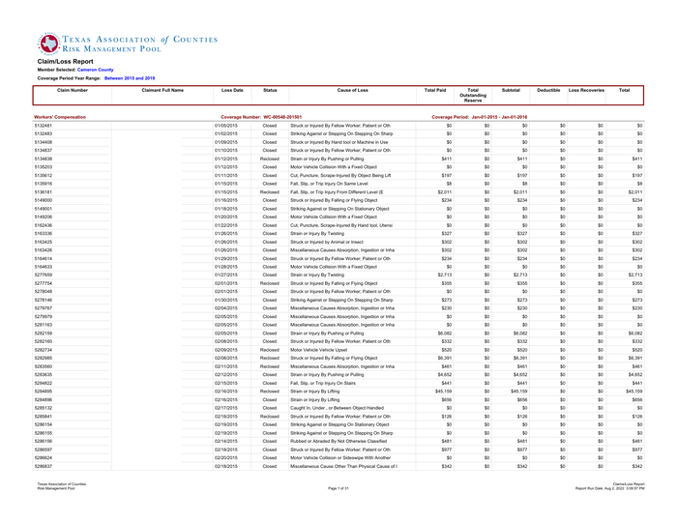Click the Report Run Date footer text
The width and height of the screenshot is (677, 522).
609,488
